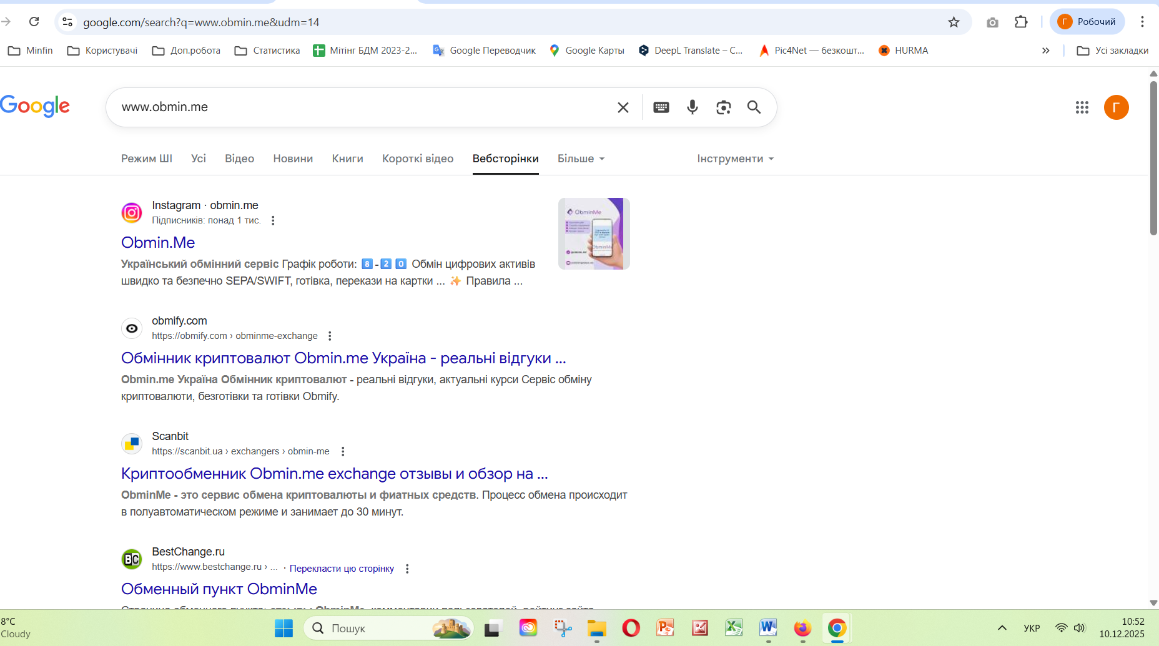Open the Обмінник криптовалют Obmin.me Україна result
This screenshot has height=646, width=1159.
pos(343,358)
